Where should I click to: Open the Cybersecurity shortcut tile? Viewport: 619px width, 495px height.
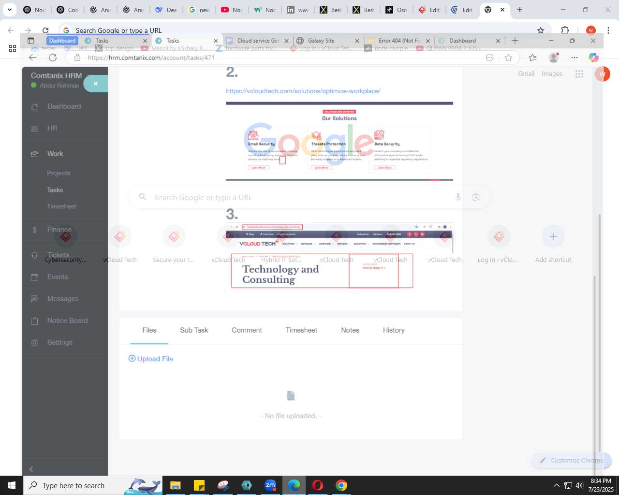[66, 245]
